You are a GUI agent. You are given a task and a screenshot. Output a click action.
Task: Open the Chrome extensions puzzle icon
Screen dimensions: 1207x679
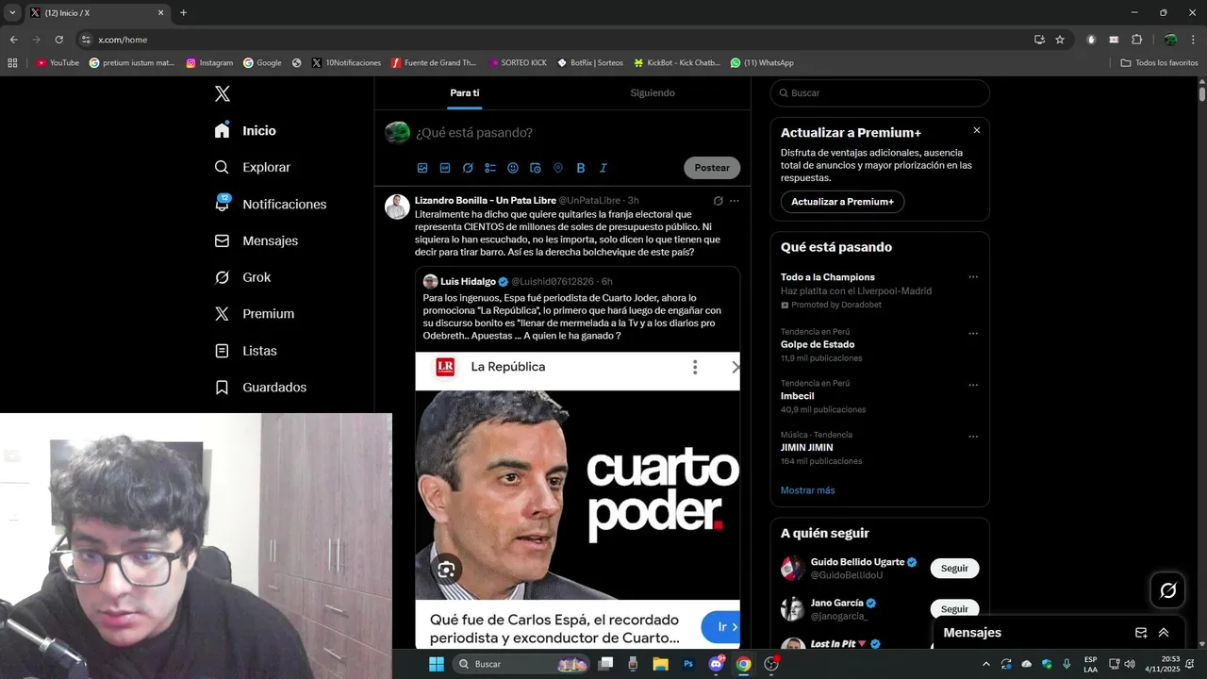point(1136,40)
